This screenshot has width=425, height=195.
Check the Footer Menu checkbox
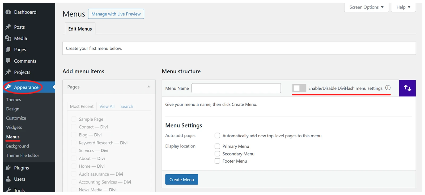click(x=217, y=161)
